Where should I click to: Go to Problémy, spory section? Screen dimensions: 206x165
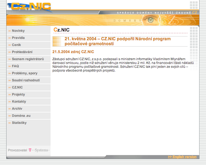[x=25, y=73]
